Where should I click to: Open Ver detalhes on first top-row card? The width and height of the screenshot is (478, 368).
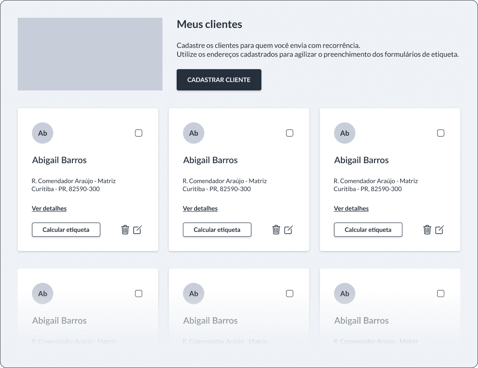click(x=49, y=208)
